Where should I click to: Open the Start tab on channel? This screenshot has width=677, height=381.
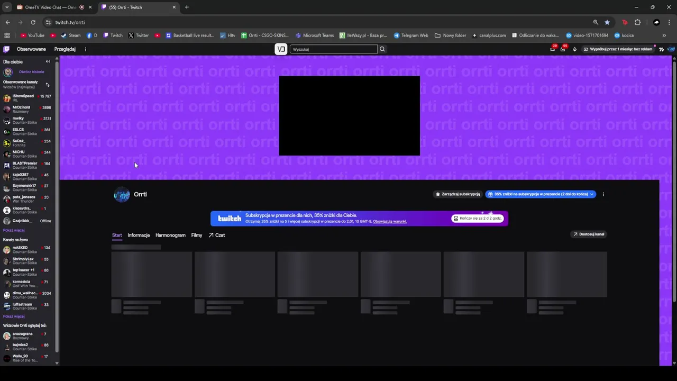coord(117,235)
